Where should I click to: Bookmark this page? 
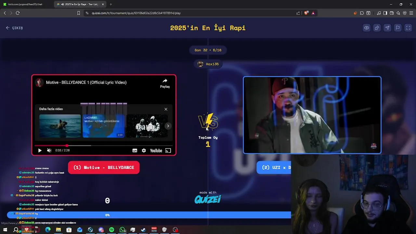(78, 13)
